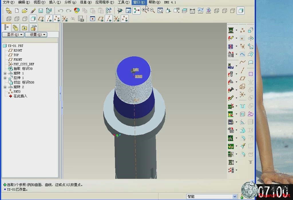The image size is (293, 200).
Task: Select the extrude tool in right toolbar
Action: (x=250, y=30)
